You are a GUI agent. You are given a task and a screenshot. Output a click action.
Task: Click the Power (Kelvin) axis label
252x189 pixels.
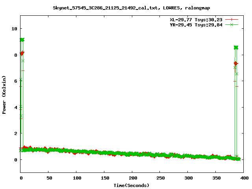pyautogui.click(x=4, y=95)
